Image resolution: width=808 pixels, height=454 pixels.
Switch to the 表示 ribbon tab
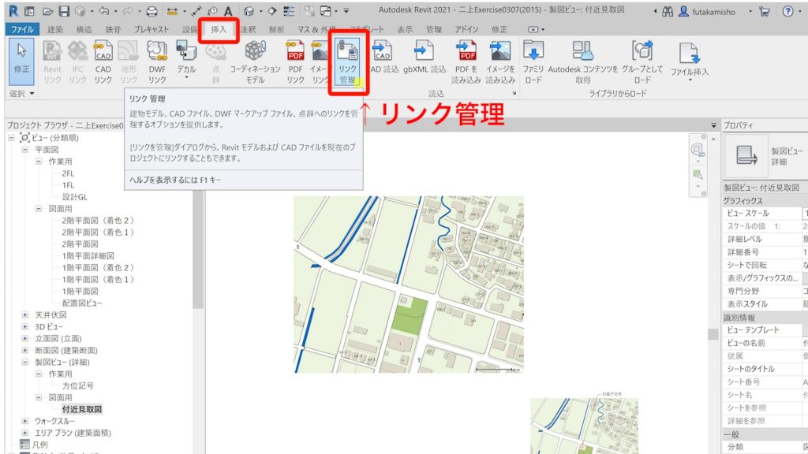pyautogui.click(x=406, y=29)
